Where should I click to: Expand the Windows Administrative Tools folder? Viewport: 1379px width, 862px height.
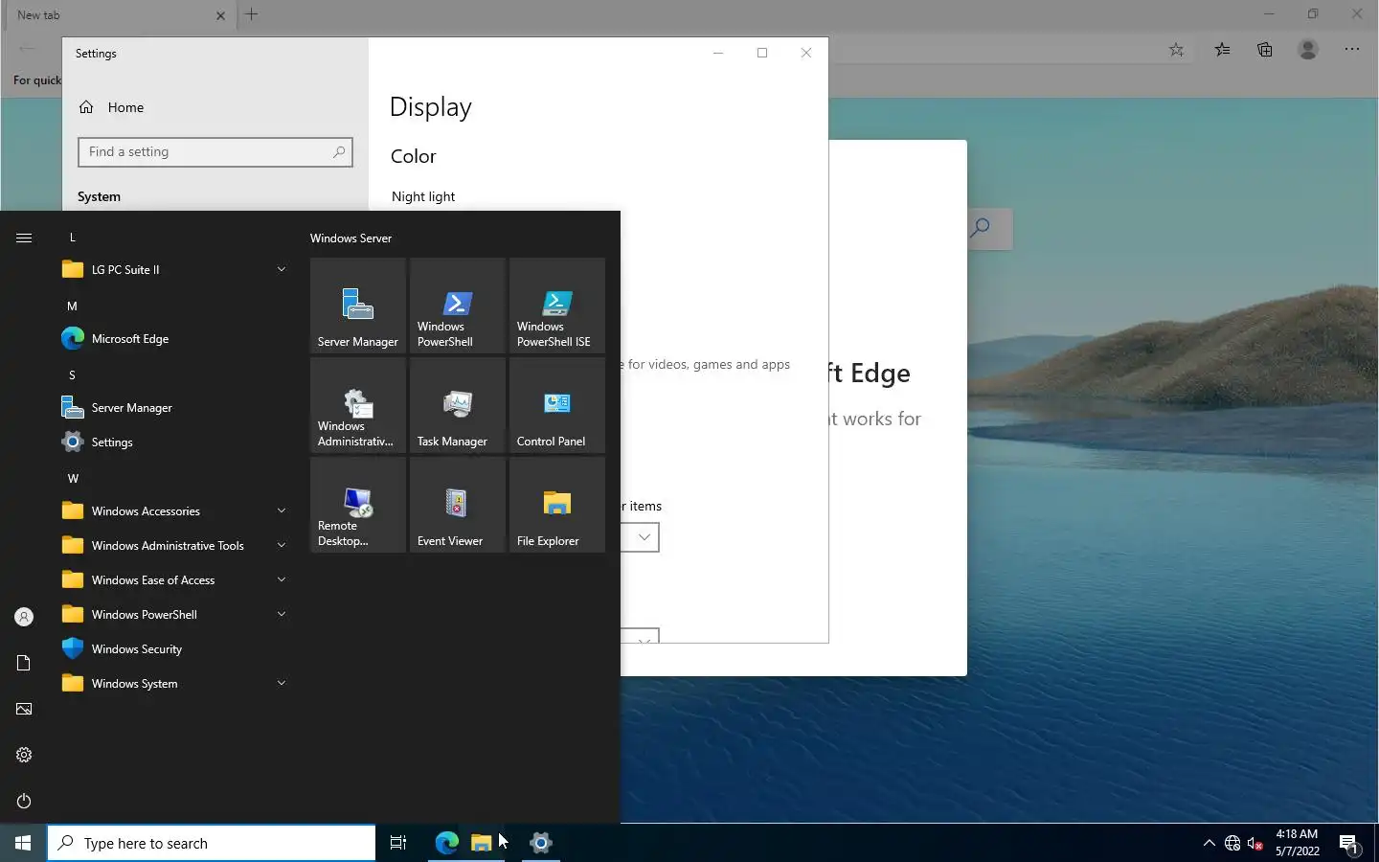175,545
